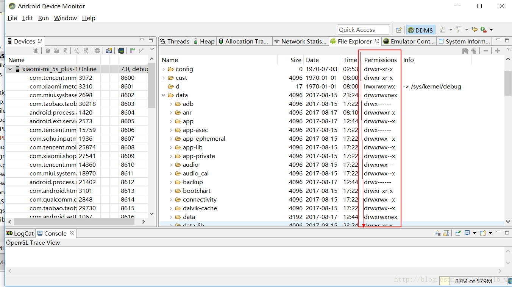
Task: Click the last edit location arrow icon
Action: click(x=475, y=29)
